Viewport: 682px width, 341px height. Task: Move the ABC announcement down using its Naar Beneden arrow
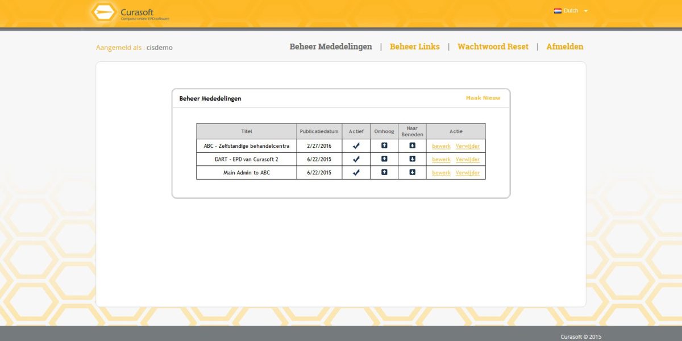(413, 145)
